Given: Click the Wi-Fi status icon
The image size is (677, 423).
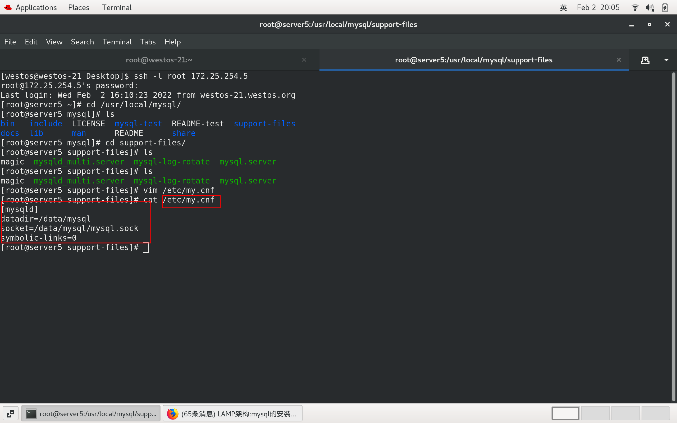Looking at the screenshot, I should pyautogui.click(x=635, y=8).
